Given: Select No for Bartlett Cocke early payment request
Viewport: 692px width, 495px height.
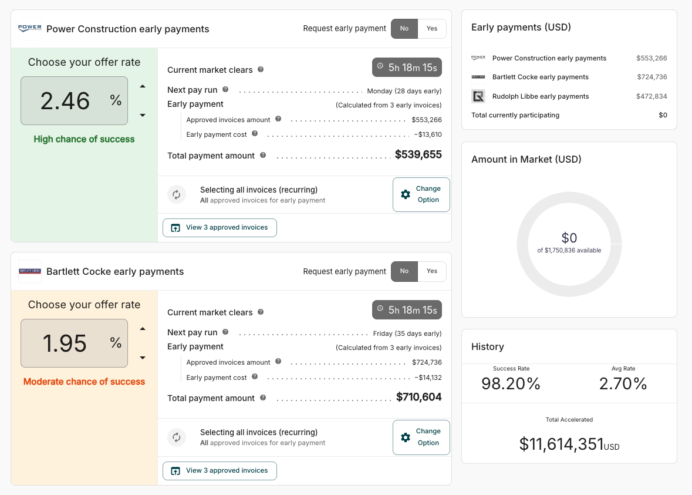Looking at the screenshot, I should 404,271.
